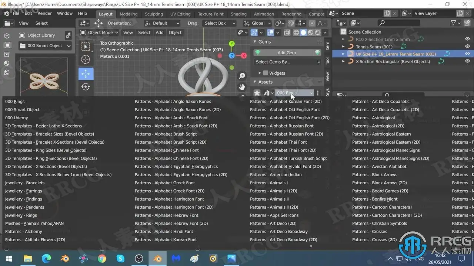Hide the Tennis Seam (301) collection

pos(467,47)
